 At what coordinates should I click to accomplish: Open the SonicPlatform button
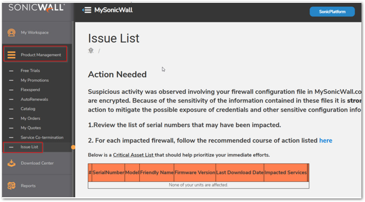point(332,12)
